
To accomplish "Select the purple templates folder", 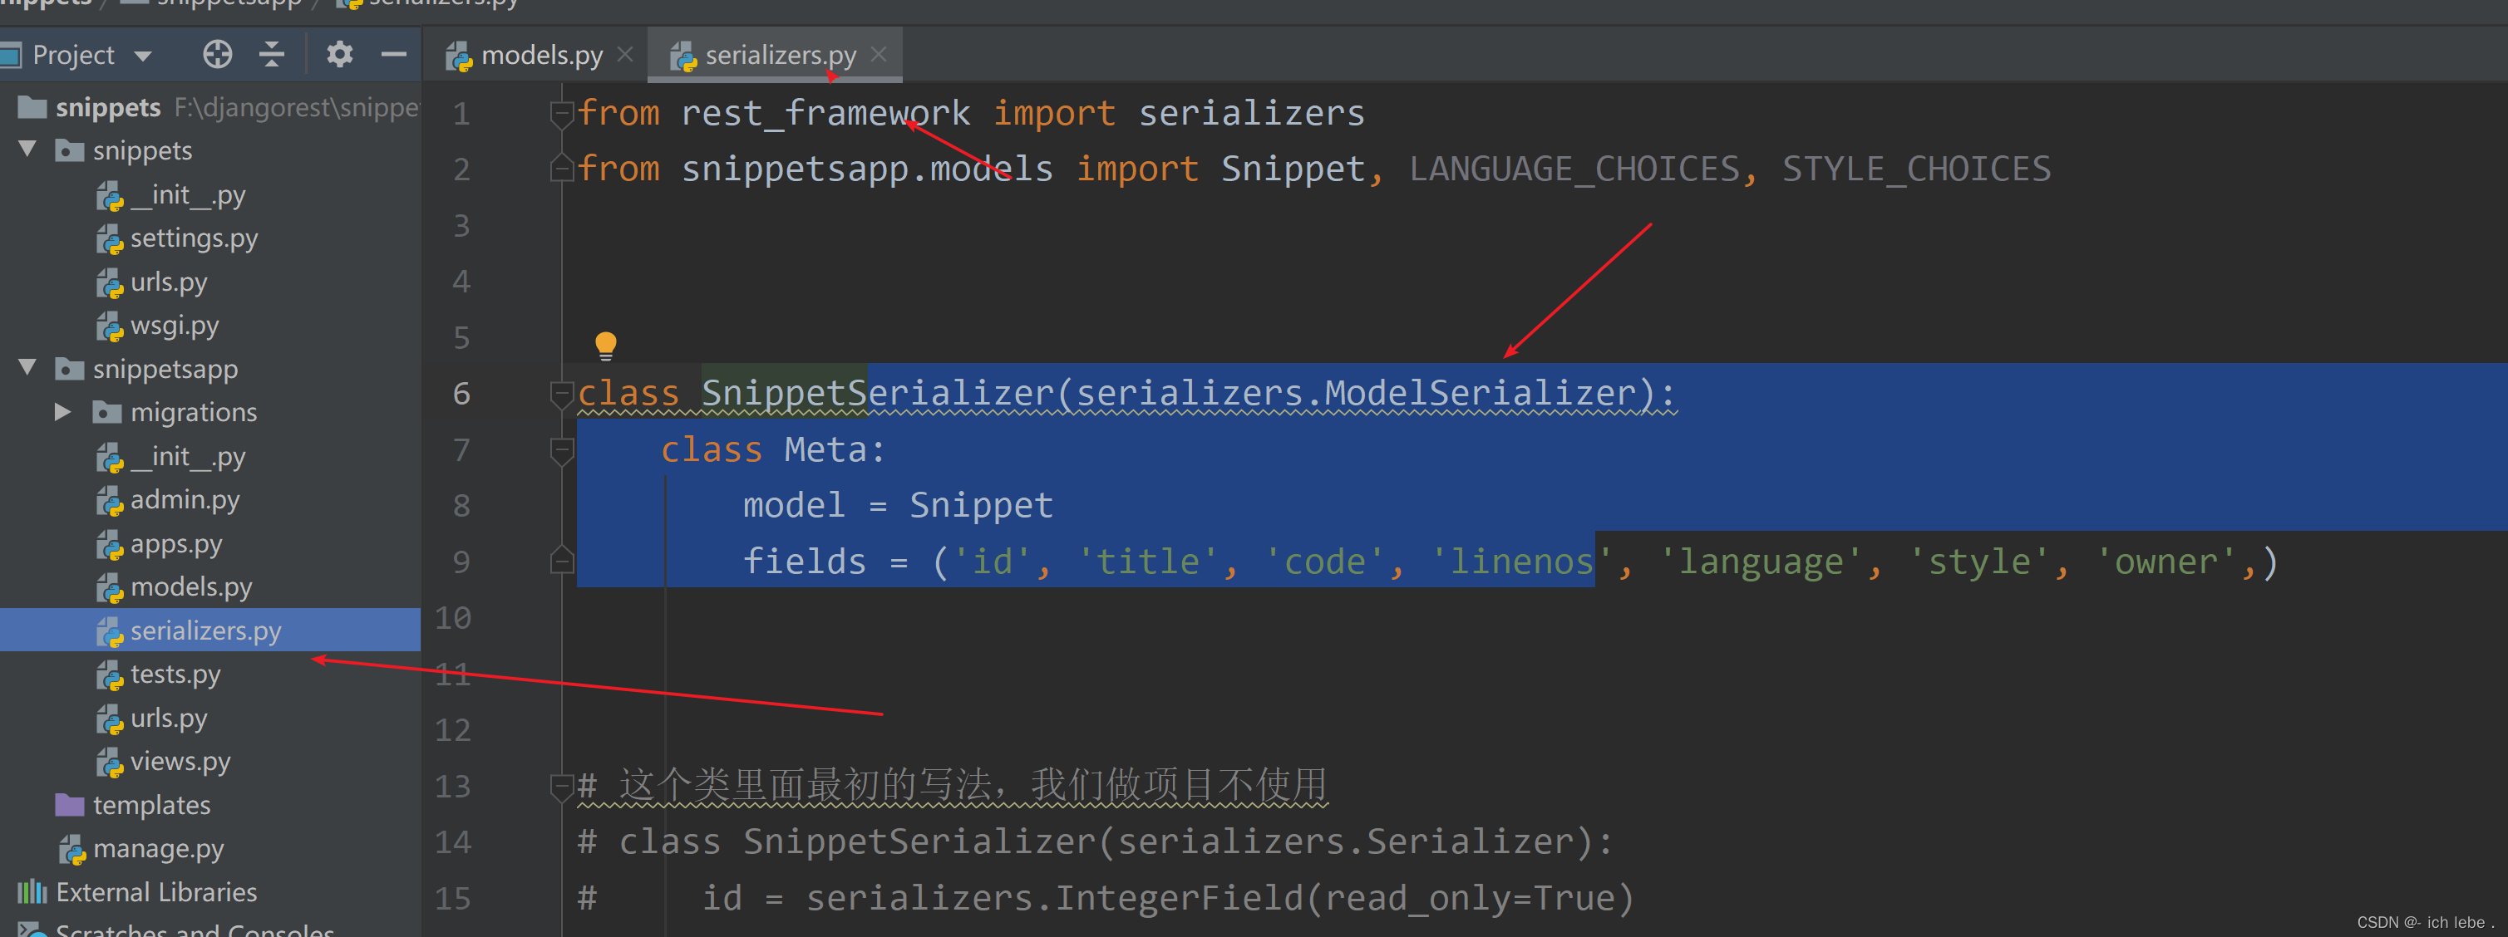I will pyautogui.click(x=150, y=806).
